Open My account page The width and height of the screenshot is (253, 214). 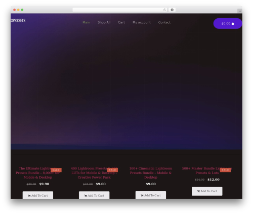(142, 22)
